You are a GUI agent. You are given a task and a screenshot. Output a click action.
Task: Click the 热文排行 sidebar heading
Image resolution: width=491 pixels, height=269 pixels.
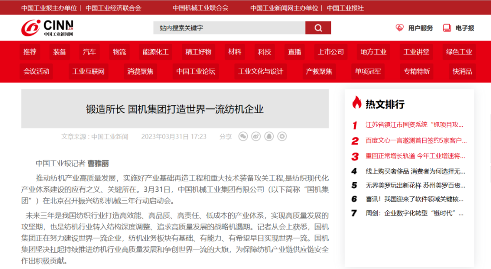(x=385, y=104)
